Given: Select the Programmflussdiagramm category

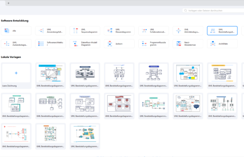Looking at the screenshot, I should [153, 44].
